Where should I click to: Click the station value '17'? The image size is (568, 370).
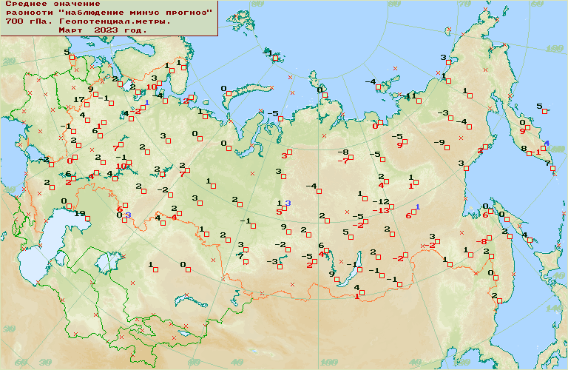79,99
